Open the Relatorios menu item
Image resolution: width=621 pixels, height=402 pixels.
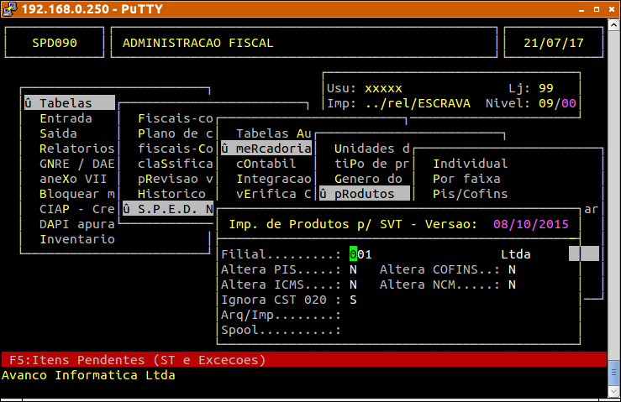[71, 149]
